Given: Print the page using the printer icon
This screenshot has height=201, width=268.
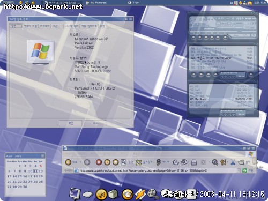Looking at the screenshot, I should click(194, 162).
